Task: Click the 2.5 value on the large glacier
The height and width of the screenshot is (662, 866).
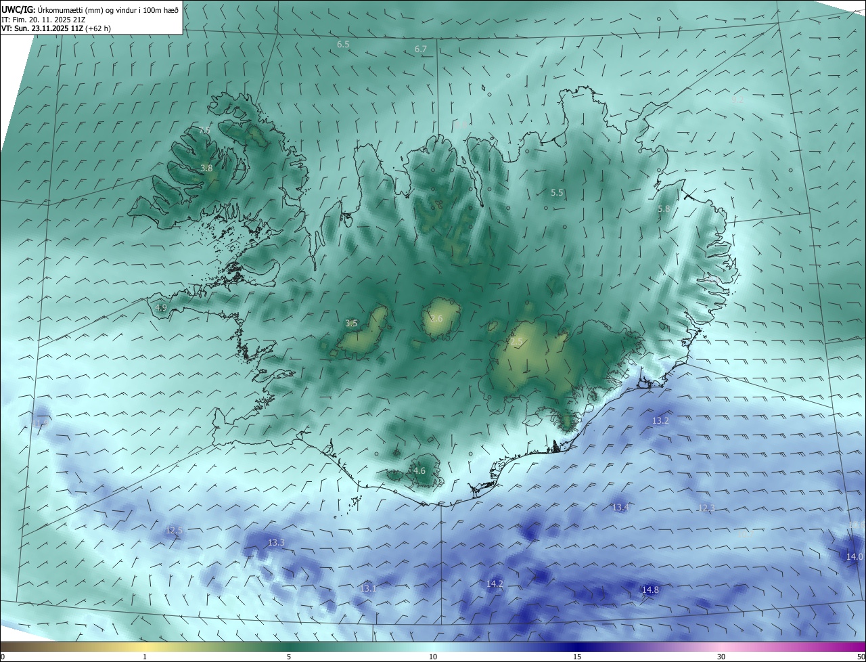Action: 516,343
